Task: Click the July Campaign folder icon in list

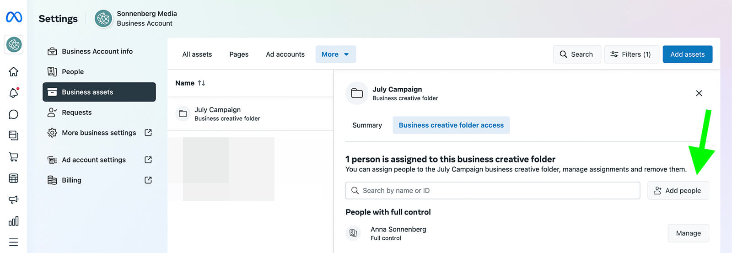Action: point(183,113)
